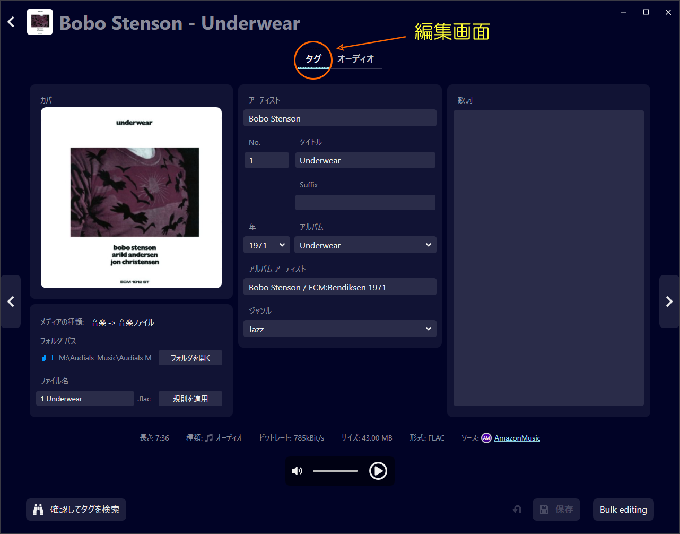680x534 pixels.
Task: Open the 年 dropdown showing 1971
Action: tap(267, 245)
